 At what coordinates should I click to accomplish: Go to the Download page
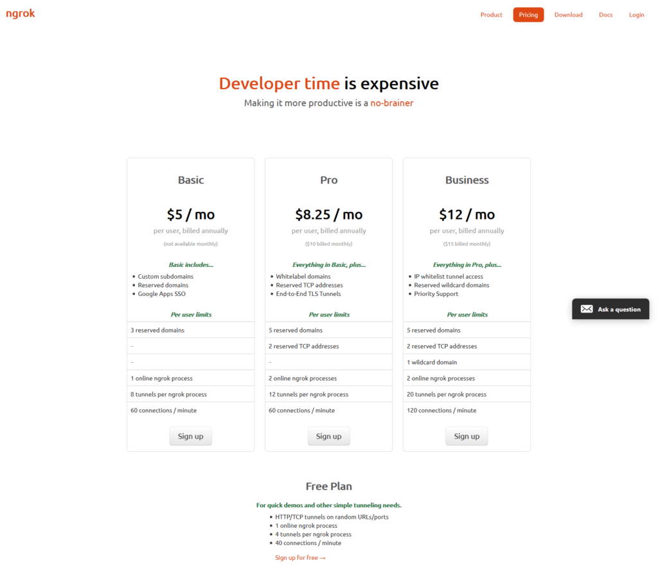tap(568, 15)
